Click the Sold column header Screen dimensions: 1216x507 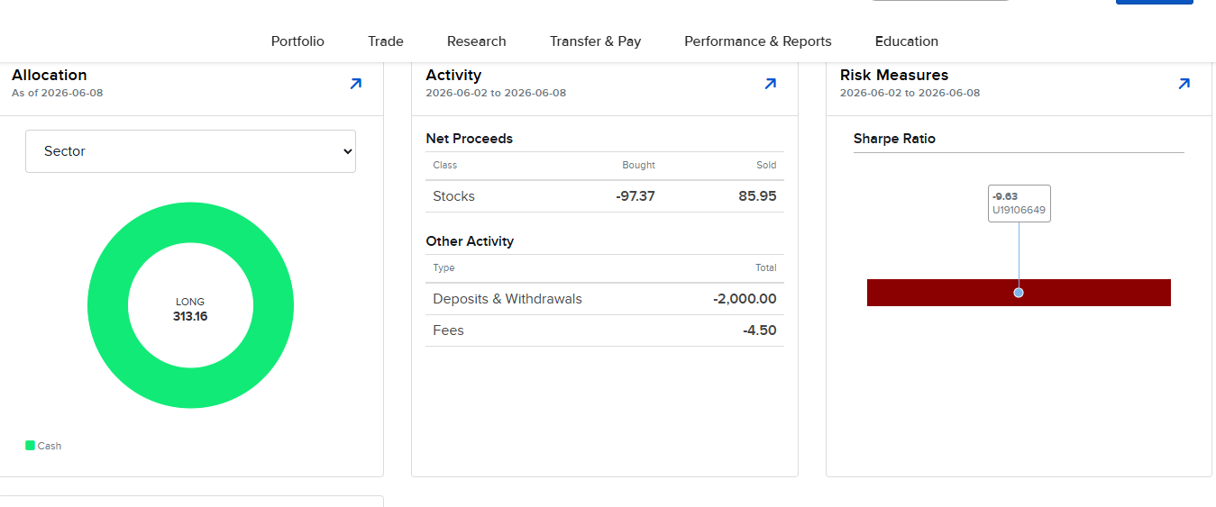click(766, 165)
